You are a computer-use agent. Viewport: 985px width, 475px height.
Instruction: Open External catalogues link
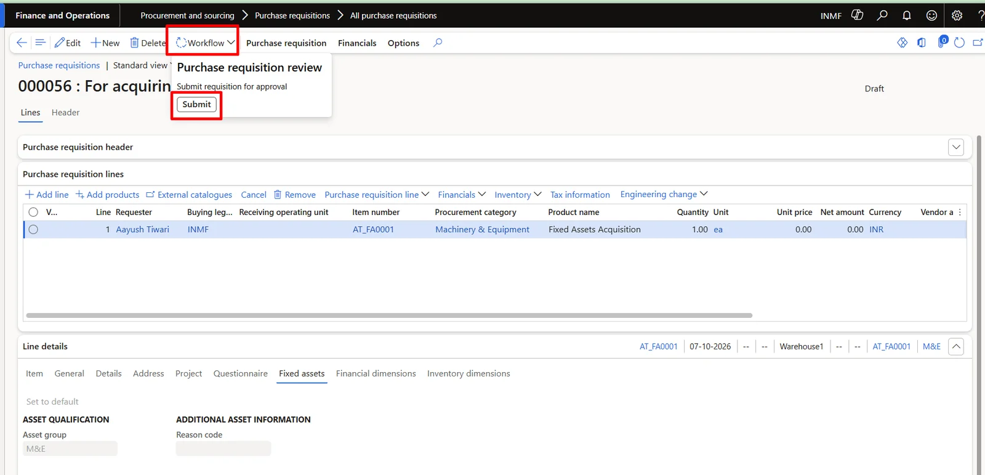[189, 195]
